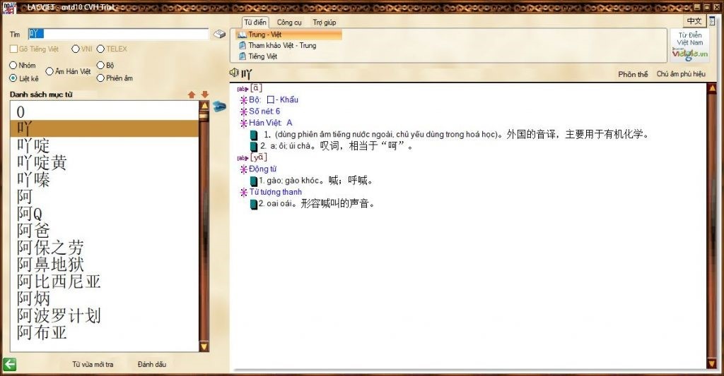Open the Trợ giúp menu
This screenshot has width=724, height=376.
click(324, 22)
